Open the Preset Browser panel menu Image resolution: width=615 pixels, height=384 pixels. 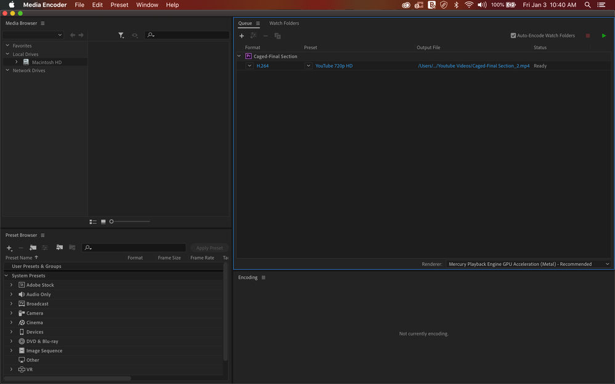[43, 235]
